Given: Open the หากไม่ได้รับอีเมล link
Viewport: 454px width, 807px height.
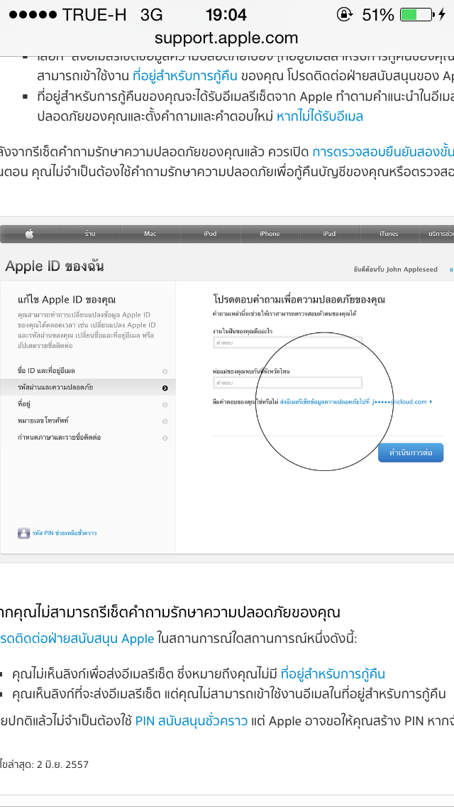Looking at the screenshot, I should 320,117.
